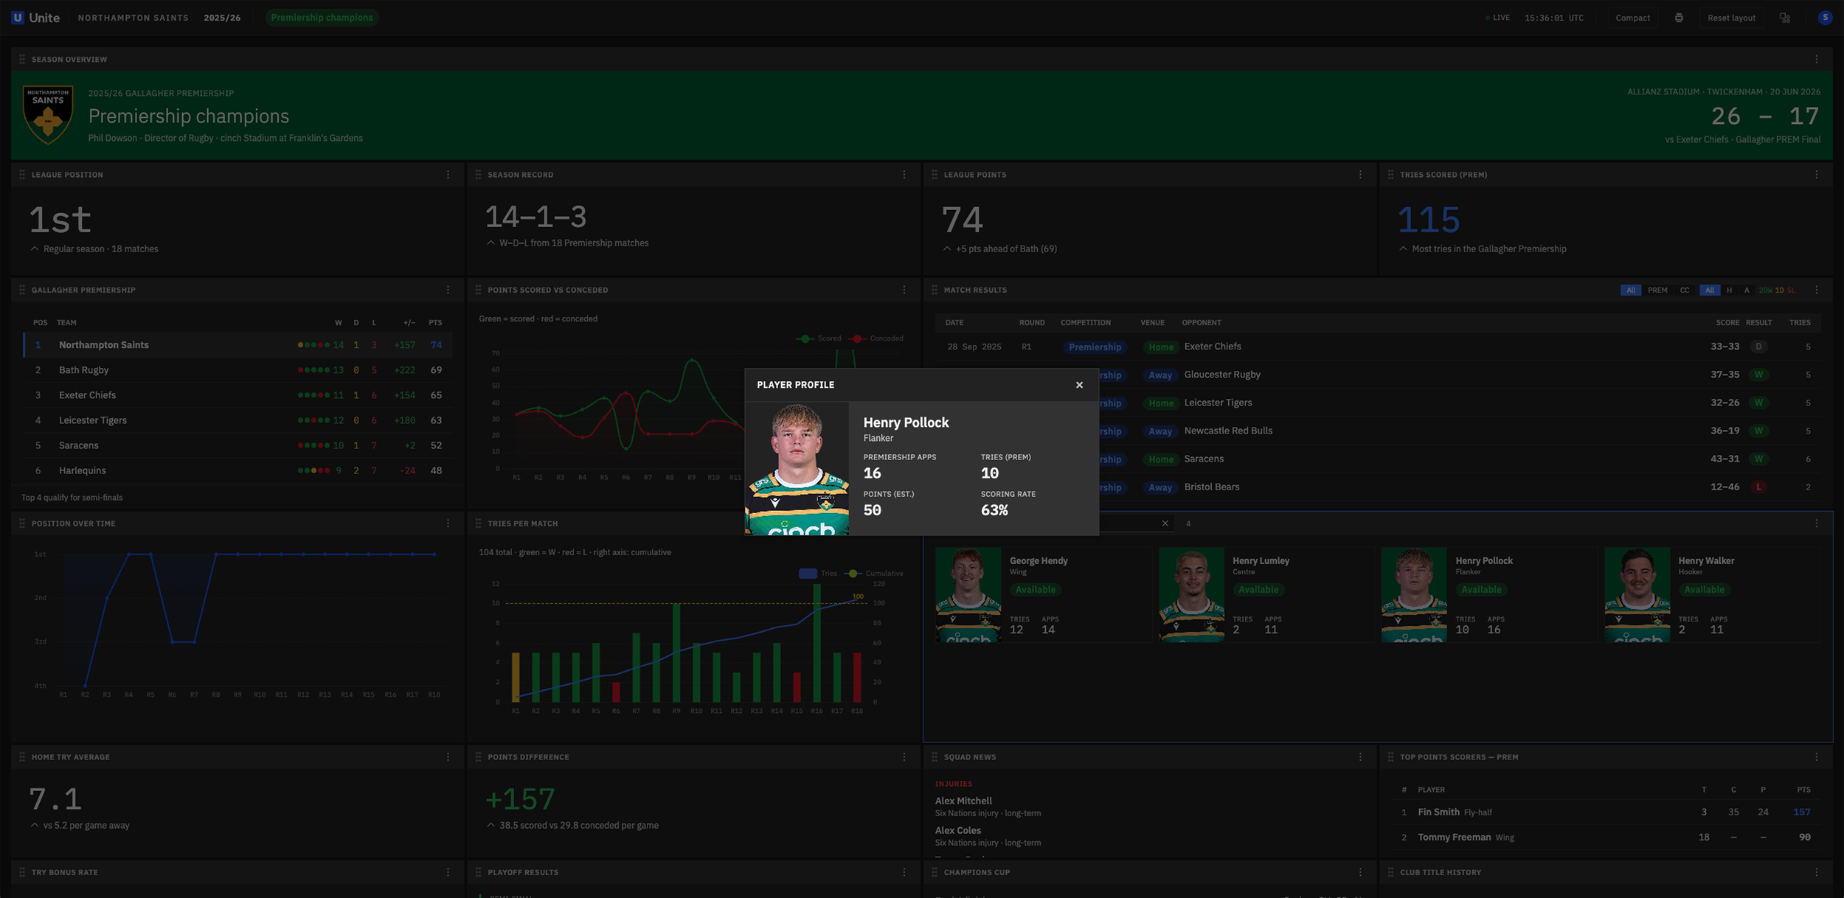Click the print icon in top bar
The width and height of the screenshot is (1844, 898).
[1679, 18]
